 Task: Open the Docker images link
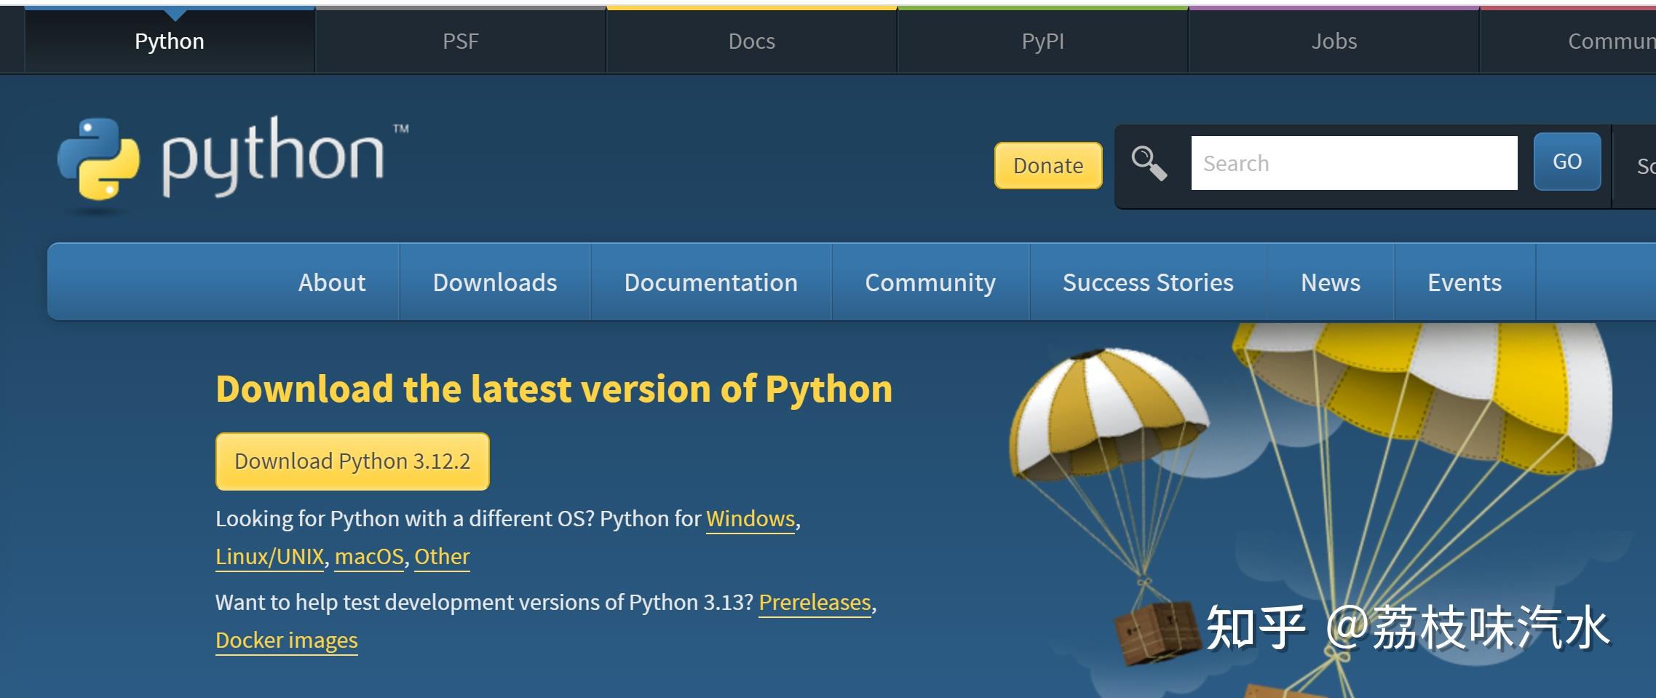(x=287, y=641)
